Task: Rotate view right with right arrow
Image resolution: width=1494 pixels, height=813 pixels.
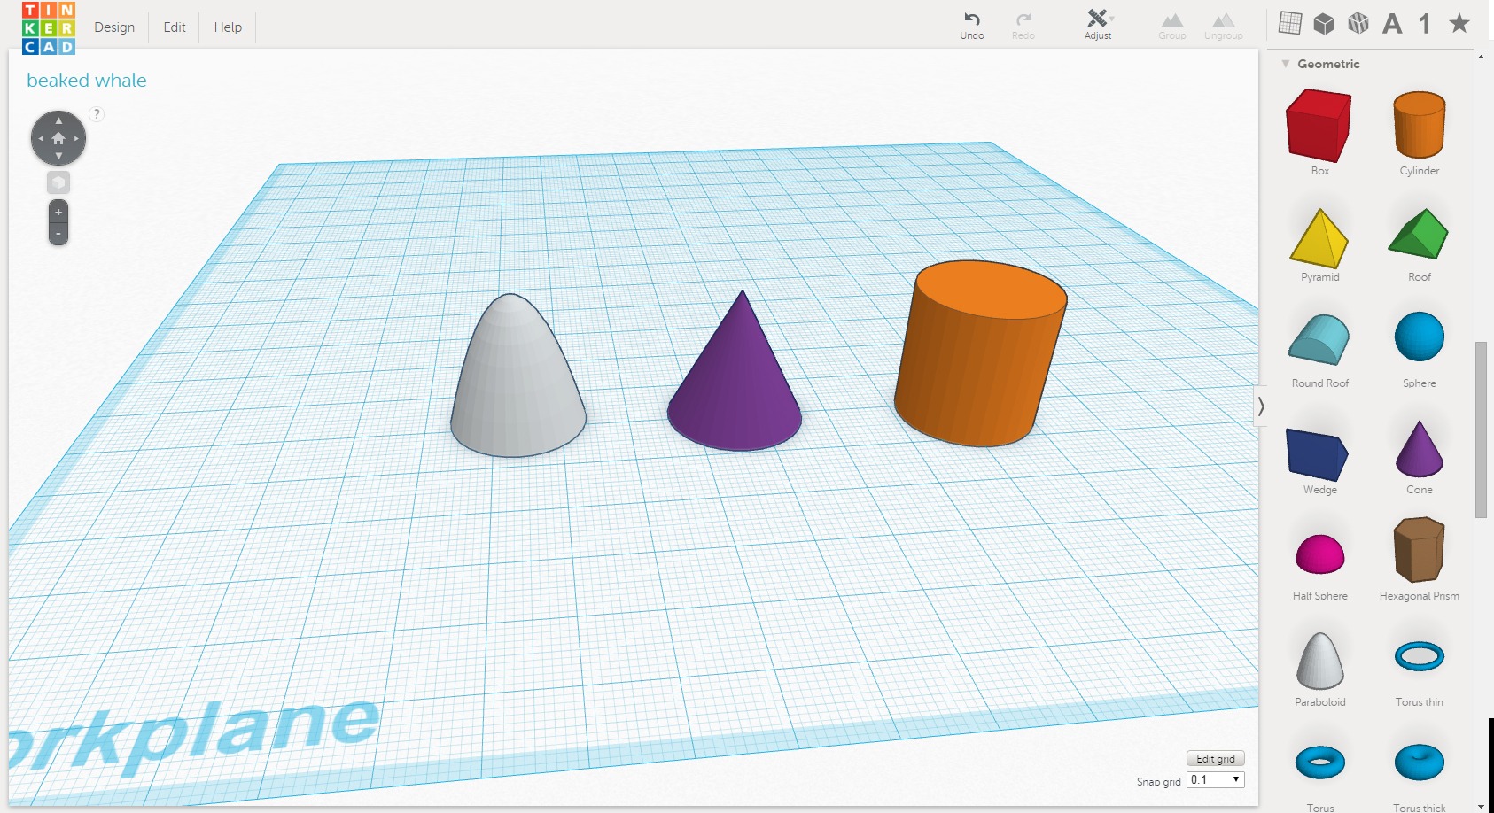Action: (x=77, y=138)
